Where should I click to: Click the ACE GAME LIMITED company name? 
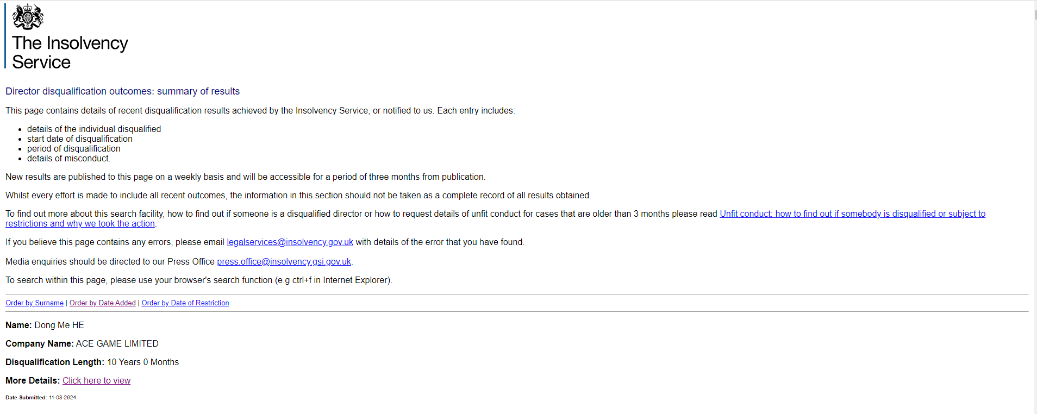tap(117, 344)
